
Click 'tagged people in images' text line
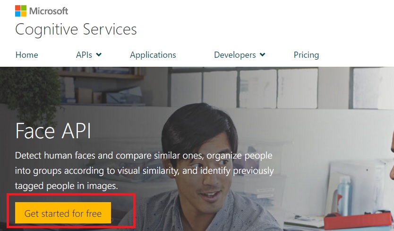66,187
